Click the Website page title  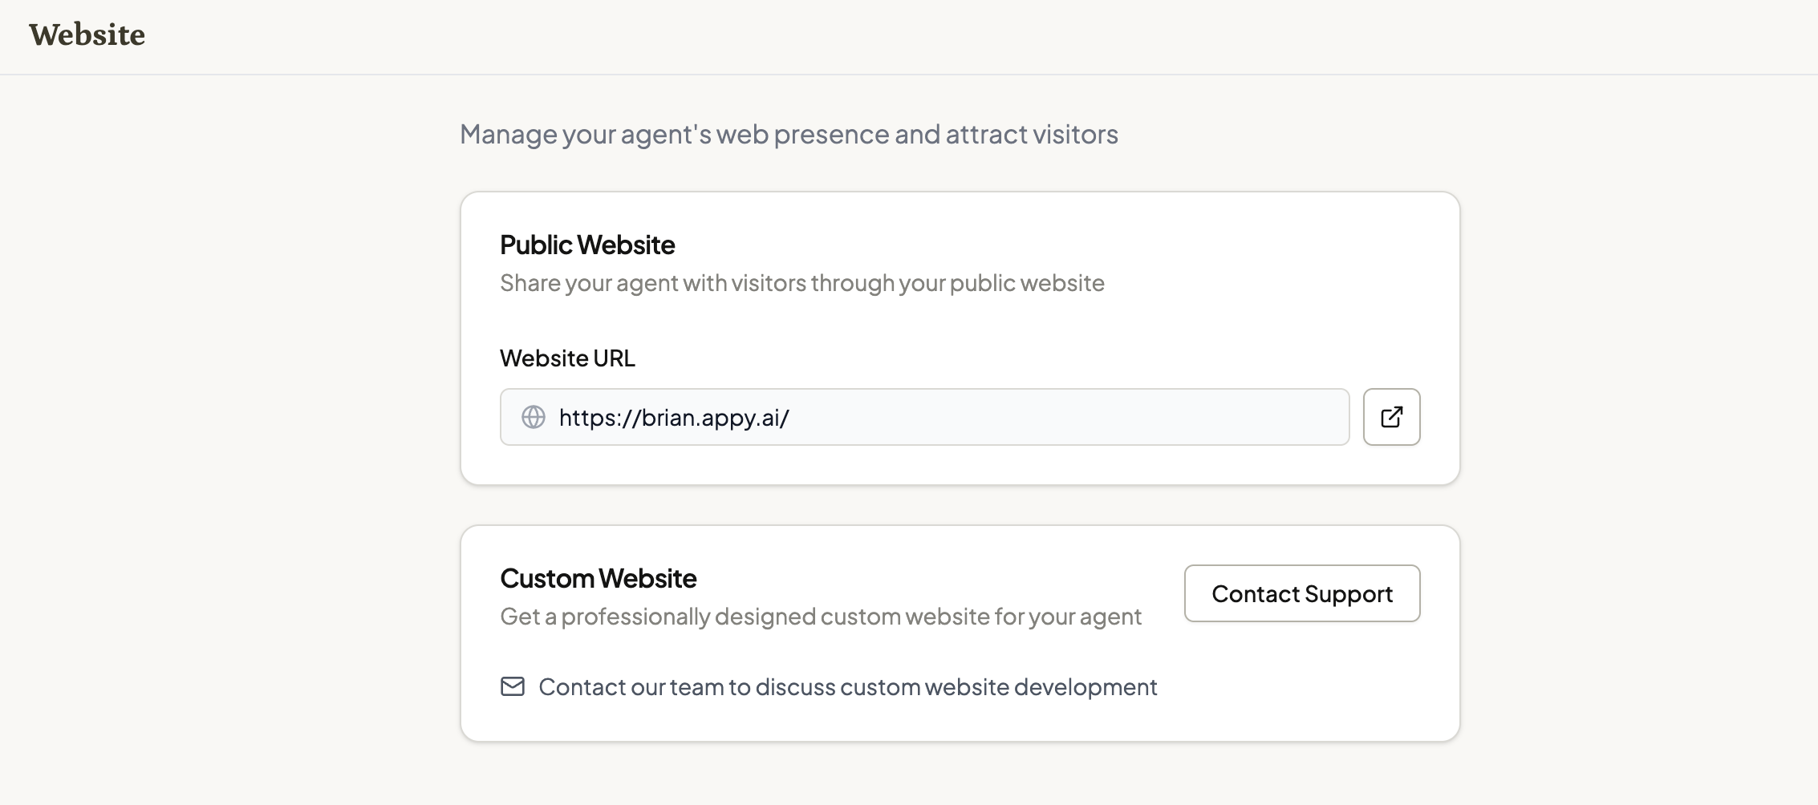(87, 34)
